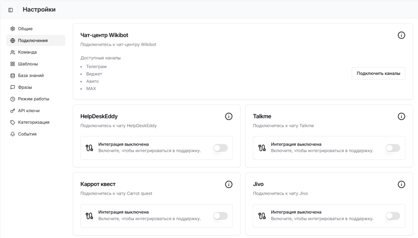Click the Подключить каналы button
418x238 pixels.
pos(378,74)
